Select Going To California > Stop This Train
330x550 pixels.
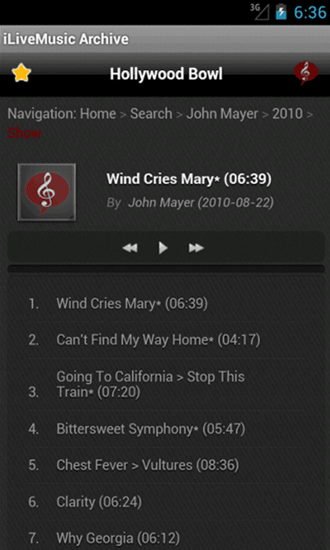coord(166,384)
